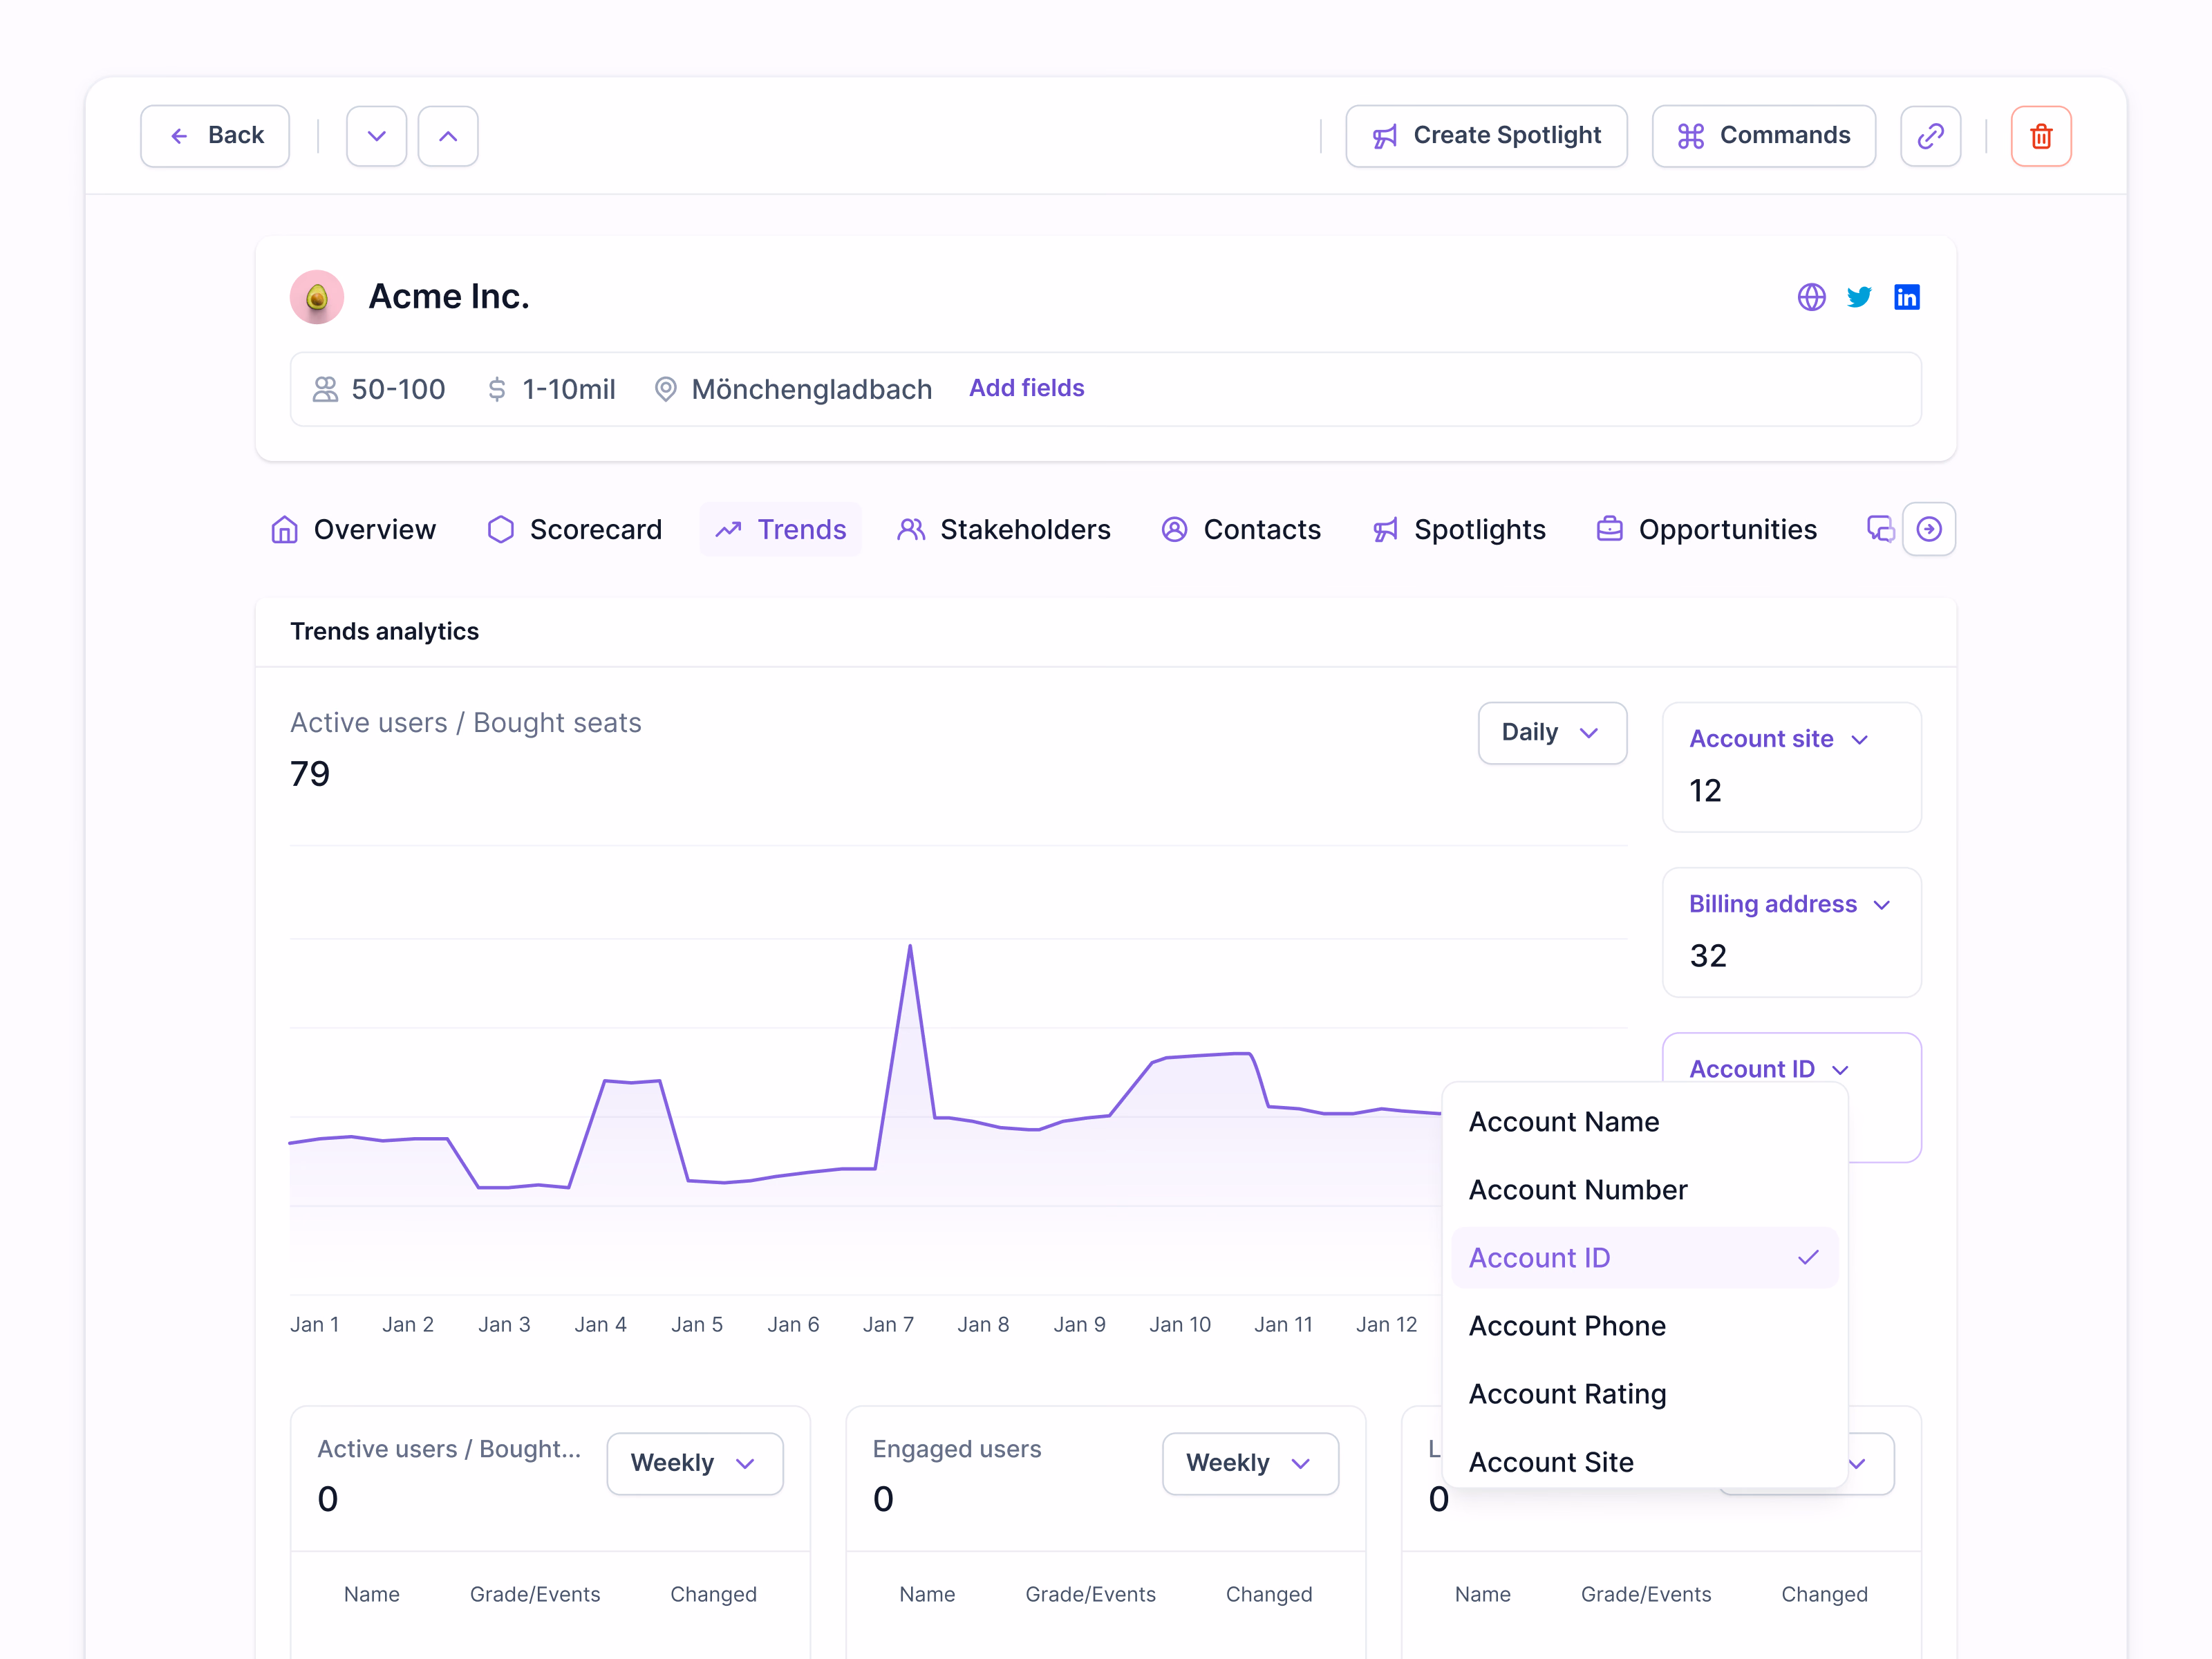Click the Jan 7 peak on chart
This screenshot has height=1659, width=2212.
tap(910, 946)
